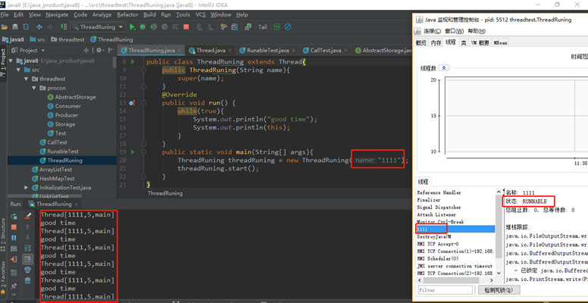Click the Tail button in toolbar

coord(263,27)
